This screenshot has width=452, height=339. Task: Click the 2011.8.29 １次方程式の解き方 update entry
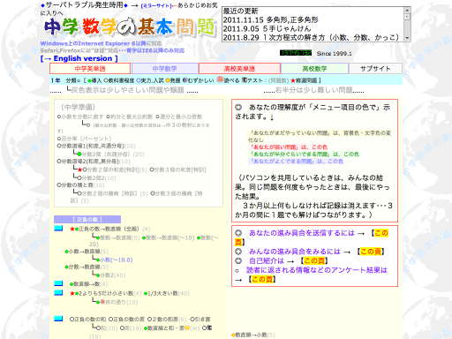(x=311, y=37)
